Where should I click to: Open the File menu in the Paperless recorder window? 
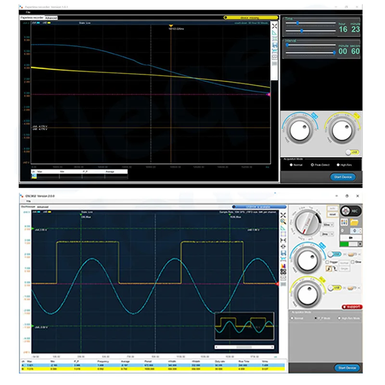(x=28, y=12)
